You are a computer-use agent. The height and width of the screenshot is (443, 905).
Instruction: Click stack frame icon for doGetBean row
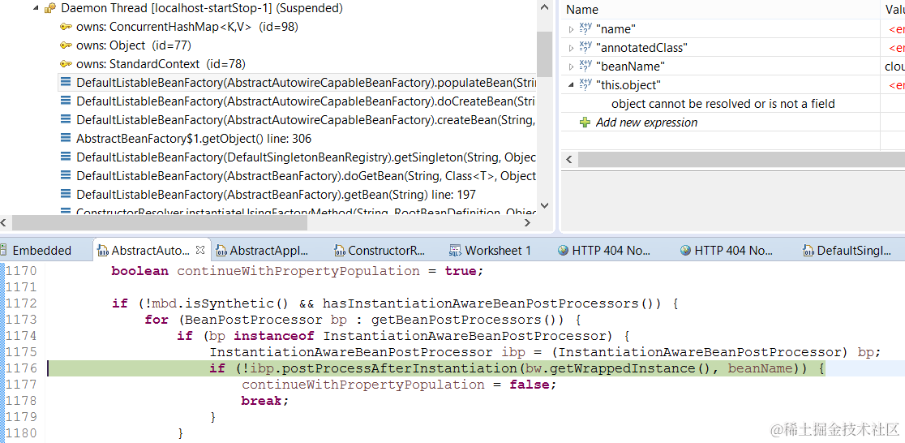tap(66, 175)
